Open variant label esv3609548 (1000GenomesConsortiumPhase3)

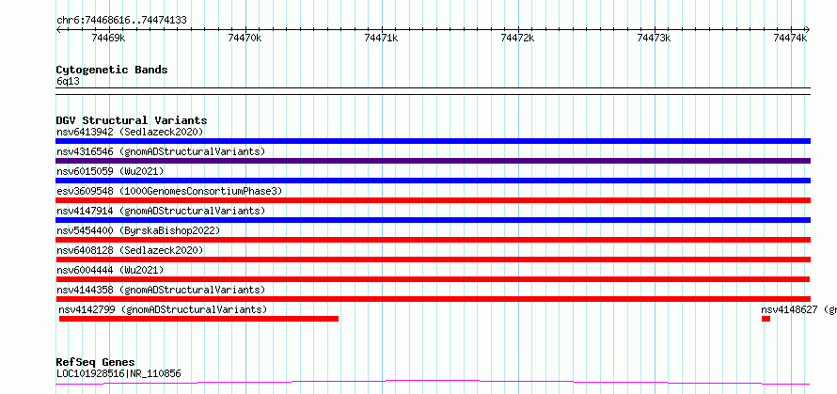[169, 191]
